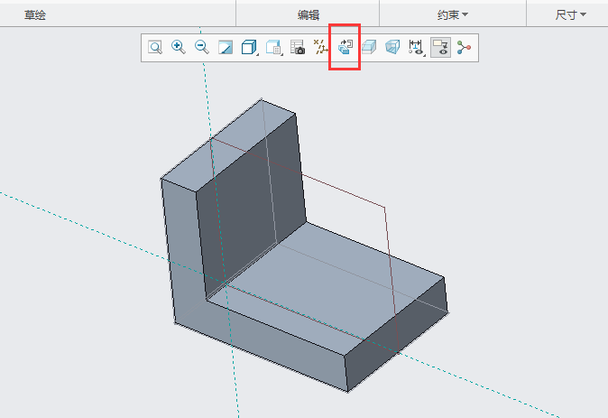This screenshot has height=418, width=608.
Task: Toggle the datum display filters icon
Action: click(x=321, y=47)
